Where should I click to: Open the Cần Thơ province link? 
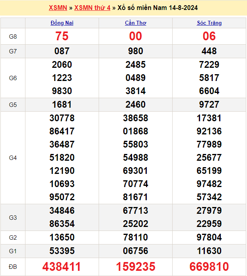coord(136,23)
